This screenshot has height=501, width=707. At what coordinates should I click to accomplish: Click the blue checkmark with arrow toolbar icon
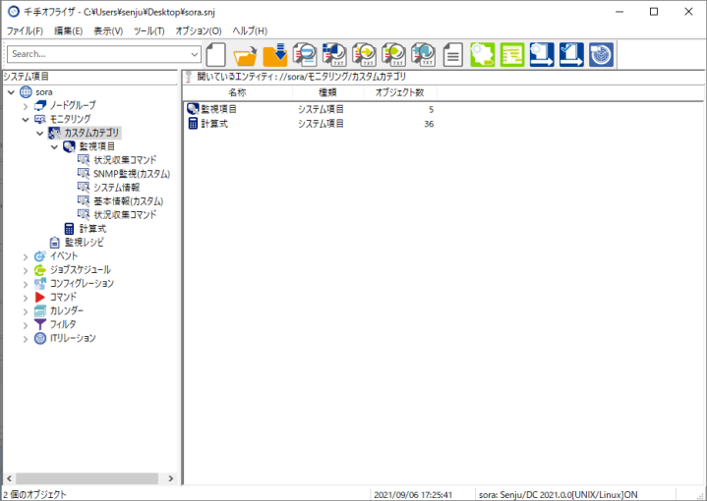(571, 55)
